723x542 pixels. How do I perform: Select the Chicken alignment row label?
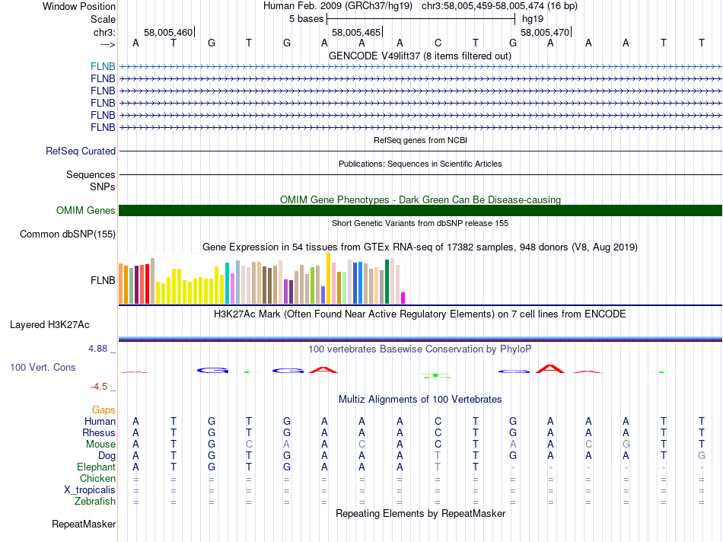tap(97, 478)
